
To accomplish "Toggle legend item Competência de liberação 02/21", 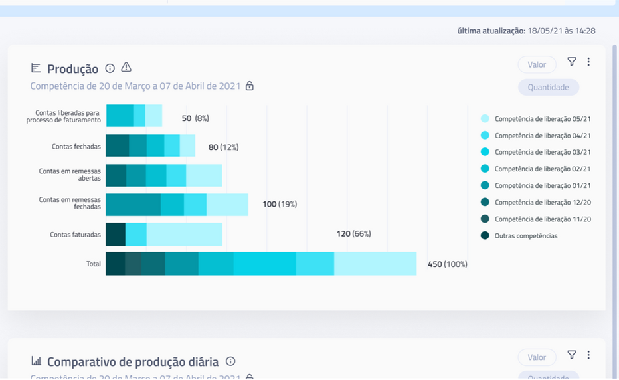I will (542, 169).
